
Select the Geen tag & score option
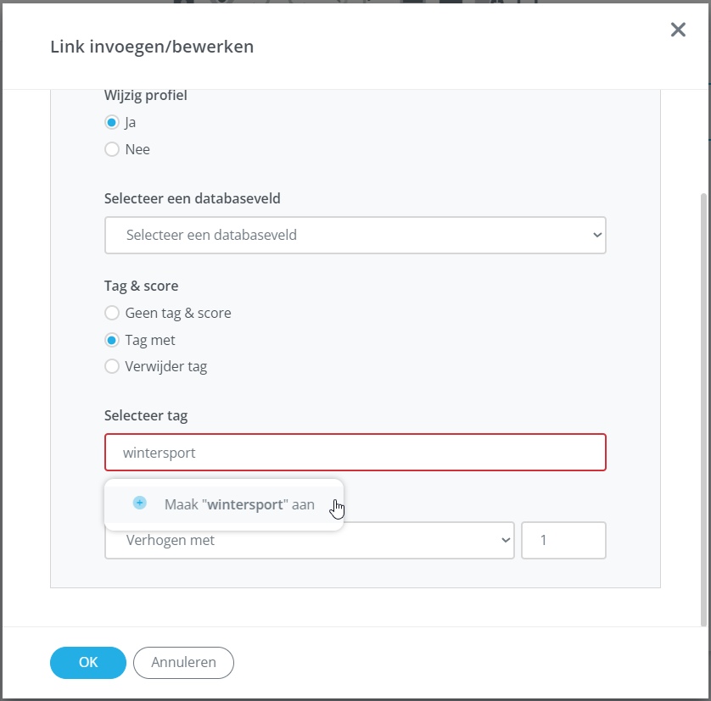112,313
